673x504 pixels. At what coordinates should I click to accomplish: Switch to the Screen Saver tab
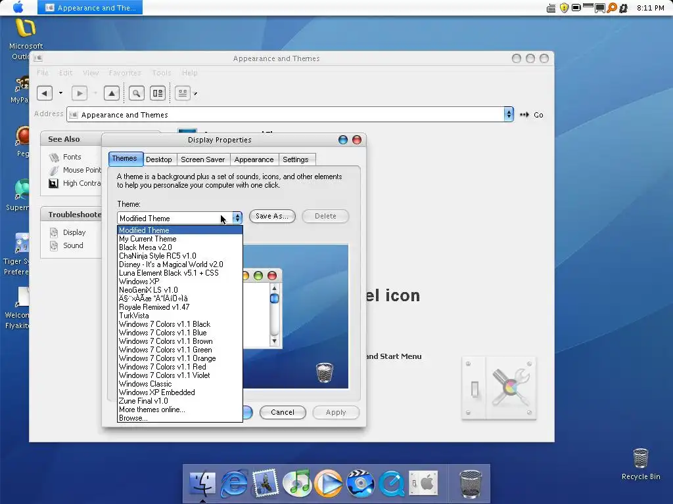(x=202, y=159)
